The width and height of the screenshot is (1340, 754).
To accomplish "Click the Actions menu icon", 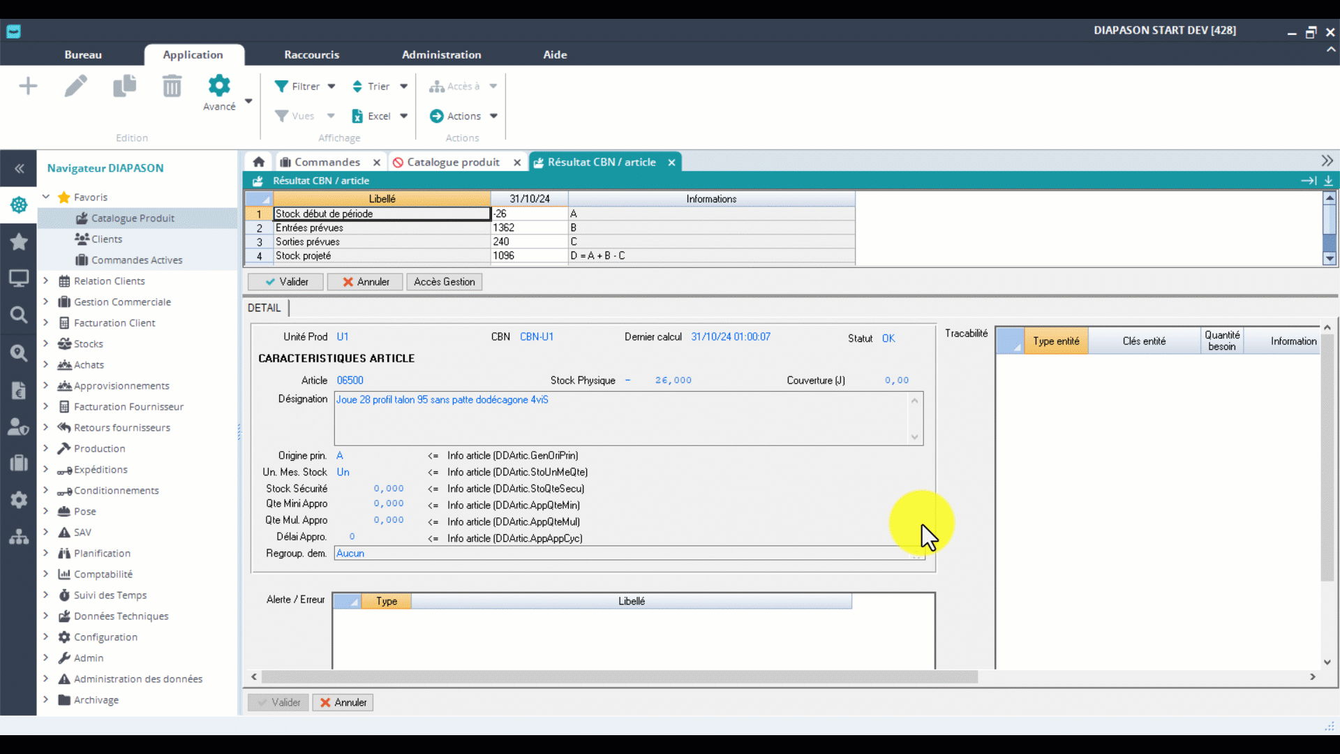I will [437, 116].
